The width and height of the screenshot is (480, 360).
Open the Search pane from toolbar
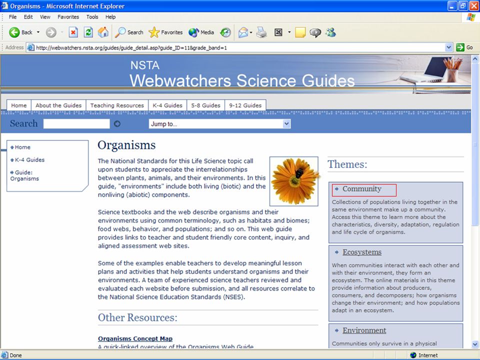tap(129, 32)
